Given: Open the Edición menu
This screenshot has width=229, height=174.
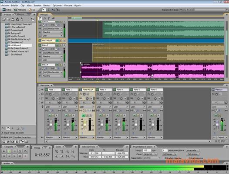Looking at the screenshot, I should point(15,5).
